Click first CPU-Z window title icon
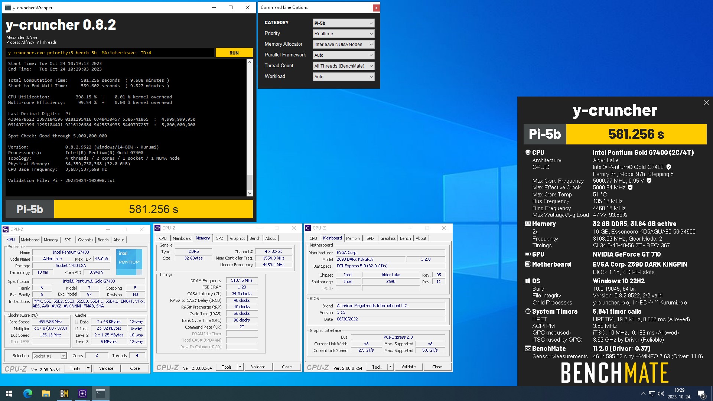This screenshot has height=401, width=713. (6, 229)
